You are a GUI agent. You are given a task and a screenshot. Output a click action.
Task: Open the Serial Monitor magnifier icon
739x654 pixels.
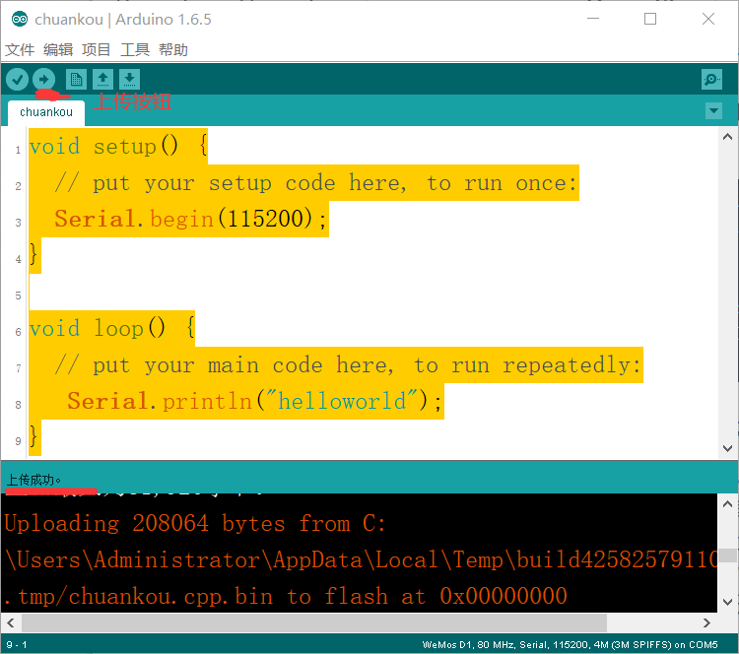coord(711,79)
